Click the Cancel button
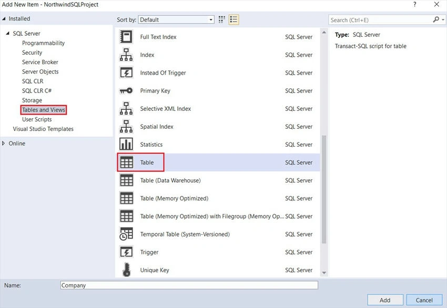This screenshot has width=447, height=308. pyautogui.click(x=424, y=300)
